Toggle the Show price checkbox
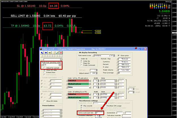 (x=119, y=55)
